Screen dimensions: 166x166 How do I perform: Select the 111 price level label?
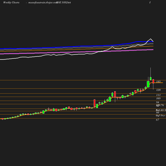pos(158,95)
